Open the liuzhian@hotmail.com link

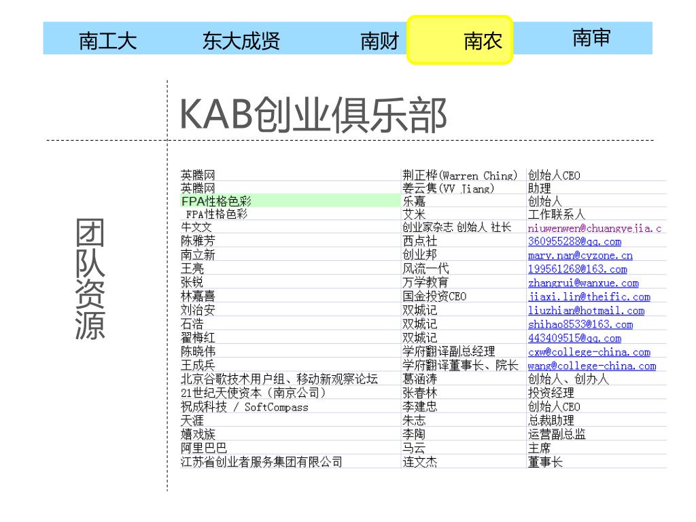pyautogui.click(x=586, y=310)
